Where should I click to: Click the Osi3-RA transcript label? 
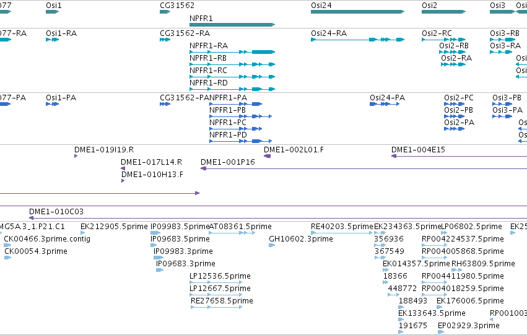tap(505, 46)
